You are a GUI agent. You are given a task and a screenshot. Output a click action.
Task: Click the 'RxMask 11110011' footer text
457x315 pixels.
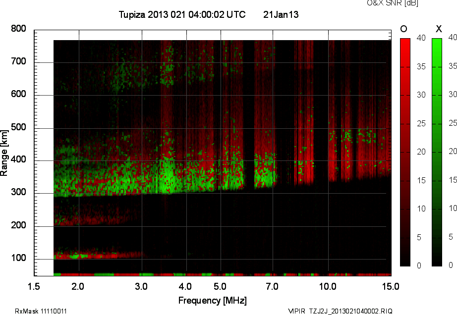click(41, 311)
